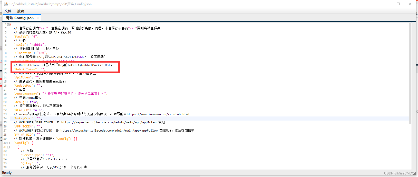The height and width of the screenshot is (177, 418).
Task: Click line number 20 in the gutter
Action: (5, 102)
